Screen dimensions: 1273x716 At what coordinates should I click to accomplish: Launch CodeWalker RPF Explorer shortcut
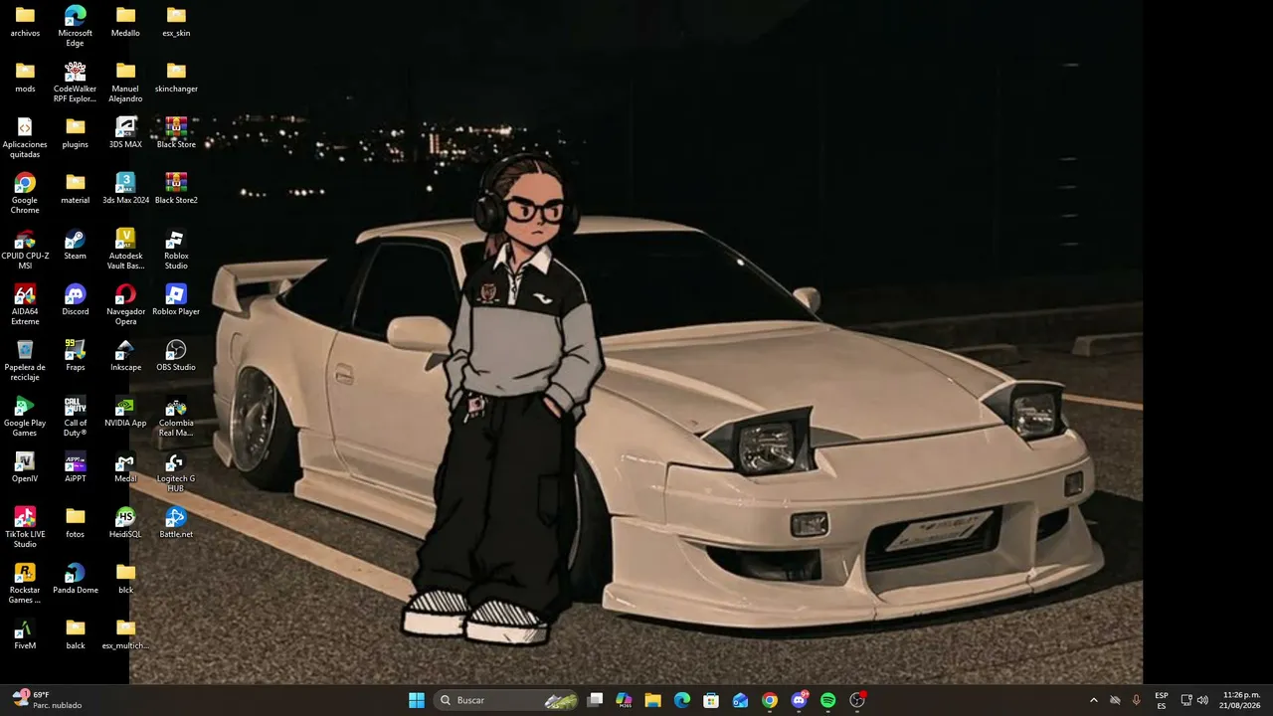tap(76, 82)
